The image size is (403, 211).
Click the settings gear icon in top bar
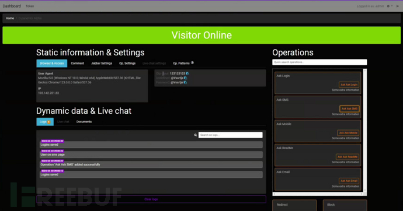(388, 6)
